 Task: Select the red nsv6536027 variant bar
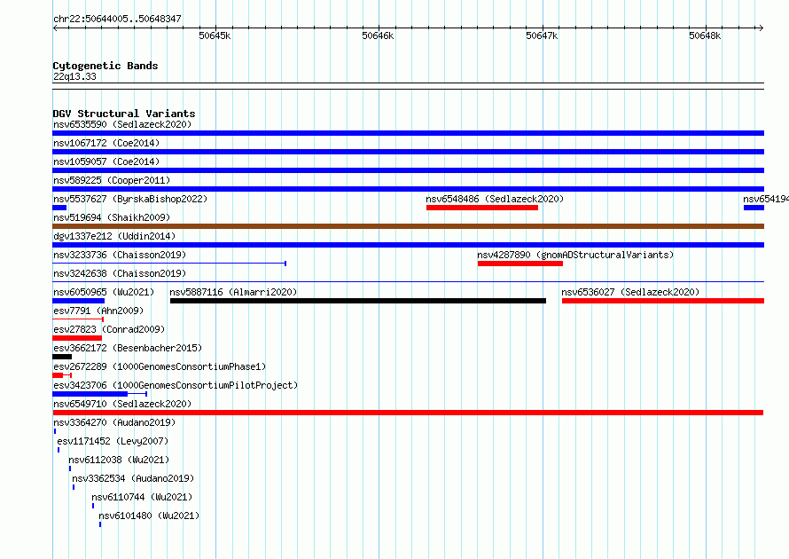[663, 301]
